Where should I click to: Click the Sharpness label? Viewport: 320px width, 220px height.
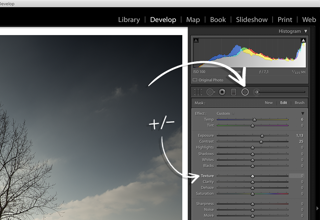coord(205,204)
